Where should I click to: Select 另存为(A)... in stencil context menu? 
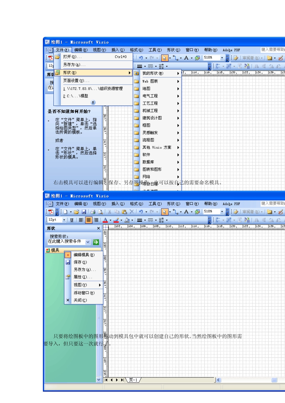point(84,270)
